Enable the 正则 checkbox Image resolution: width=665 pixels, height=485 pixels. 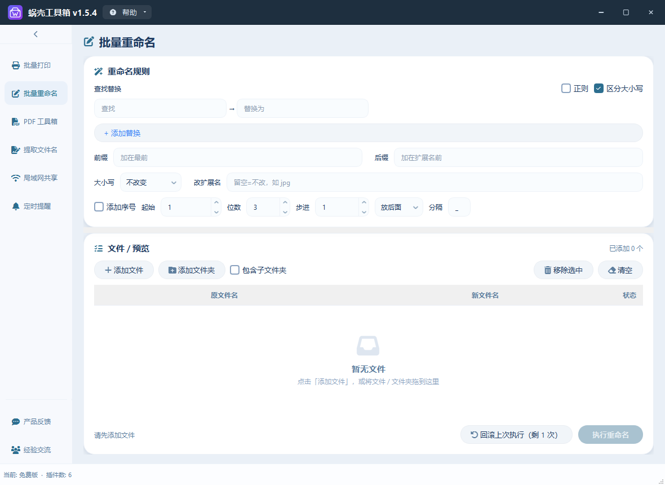[566, 89]
